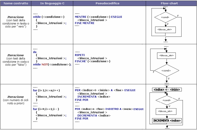The width and height of the screenshot is (197, 130).
Task: Click "<blocco_istruzioni >;" under the i++ for loop
Action: click(51, 97)
